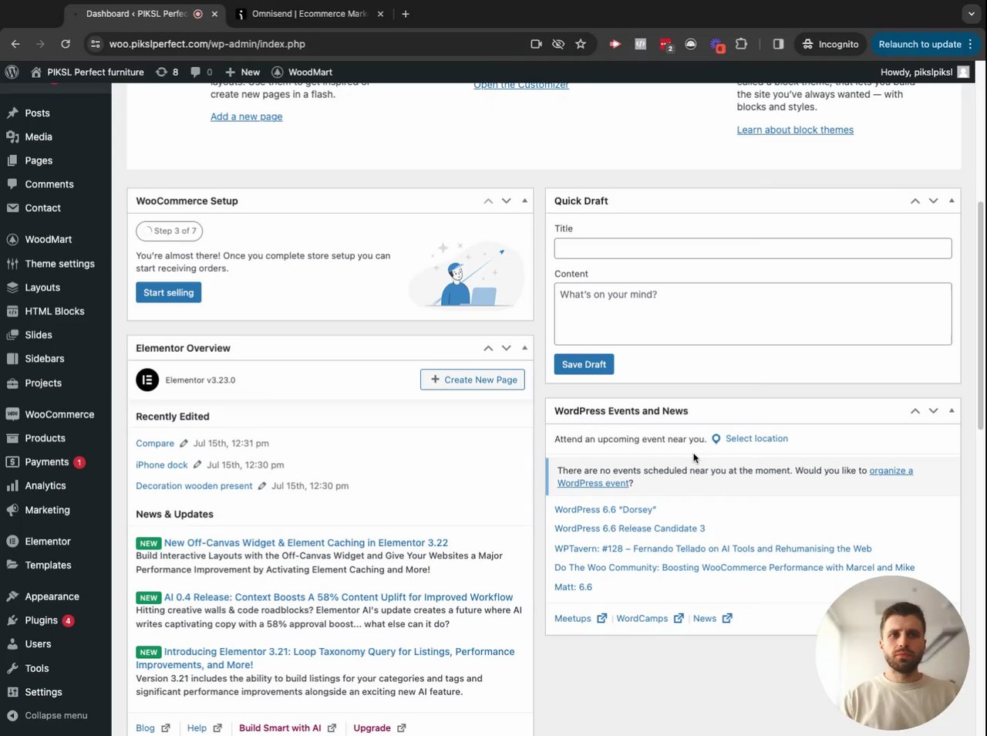Viewport: 987px width, 736px height.
Task: Click the Sidebars icon in menu
Action: (x=12, y=359)
